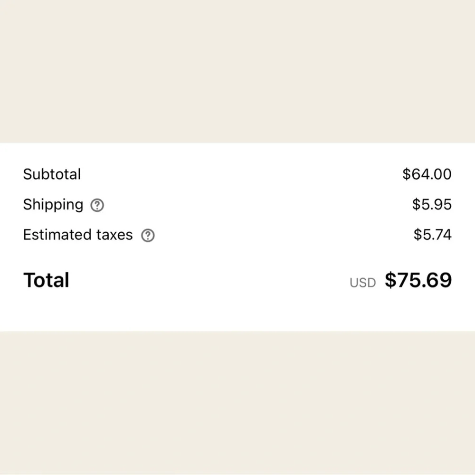Click the Estimated taxes row
This screenshot has width=475, height=475.
pos(237,235)
